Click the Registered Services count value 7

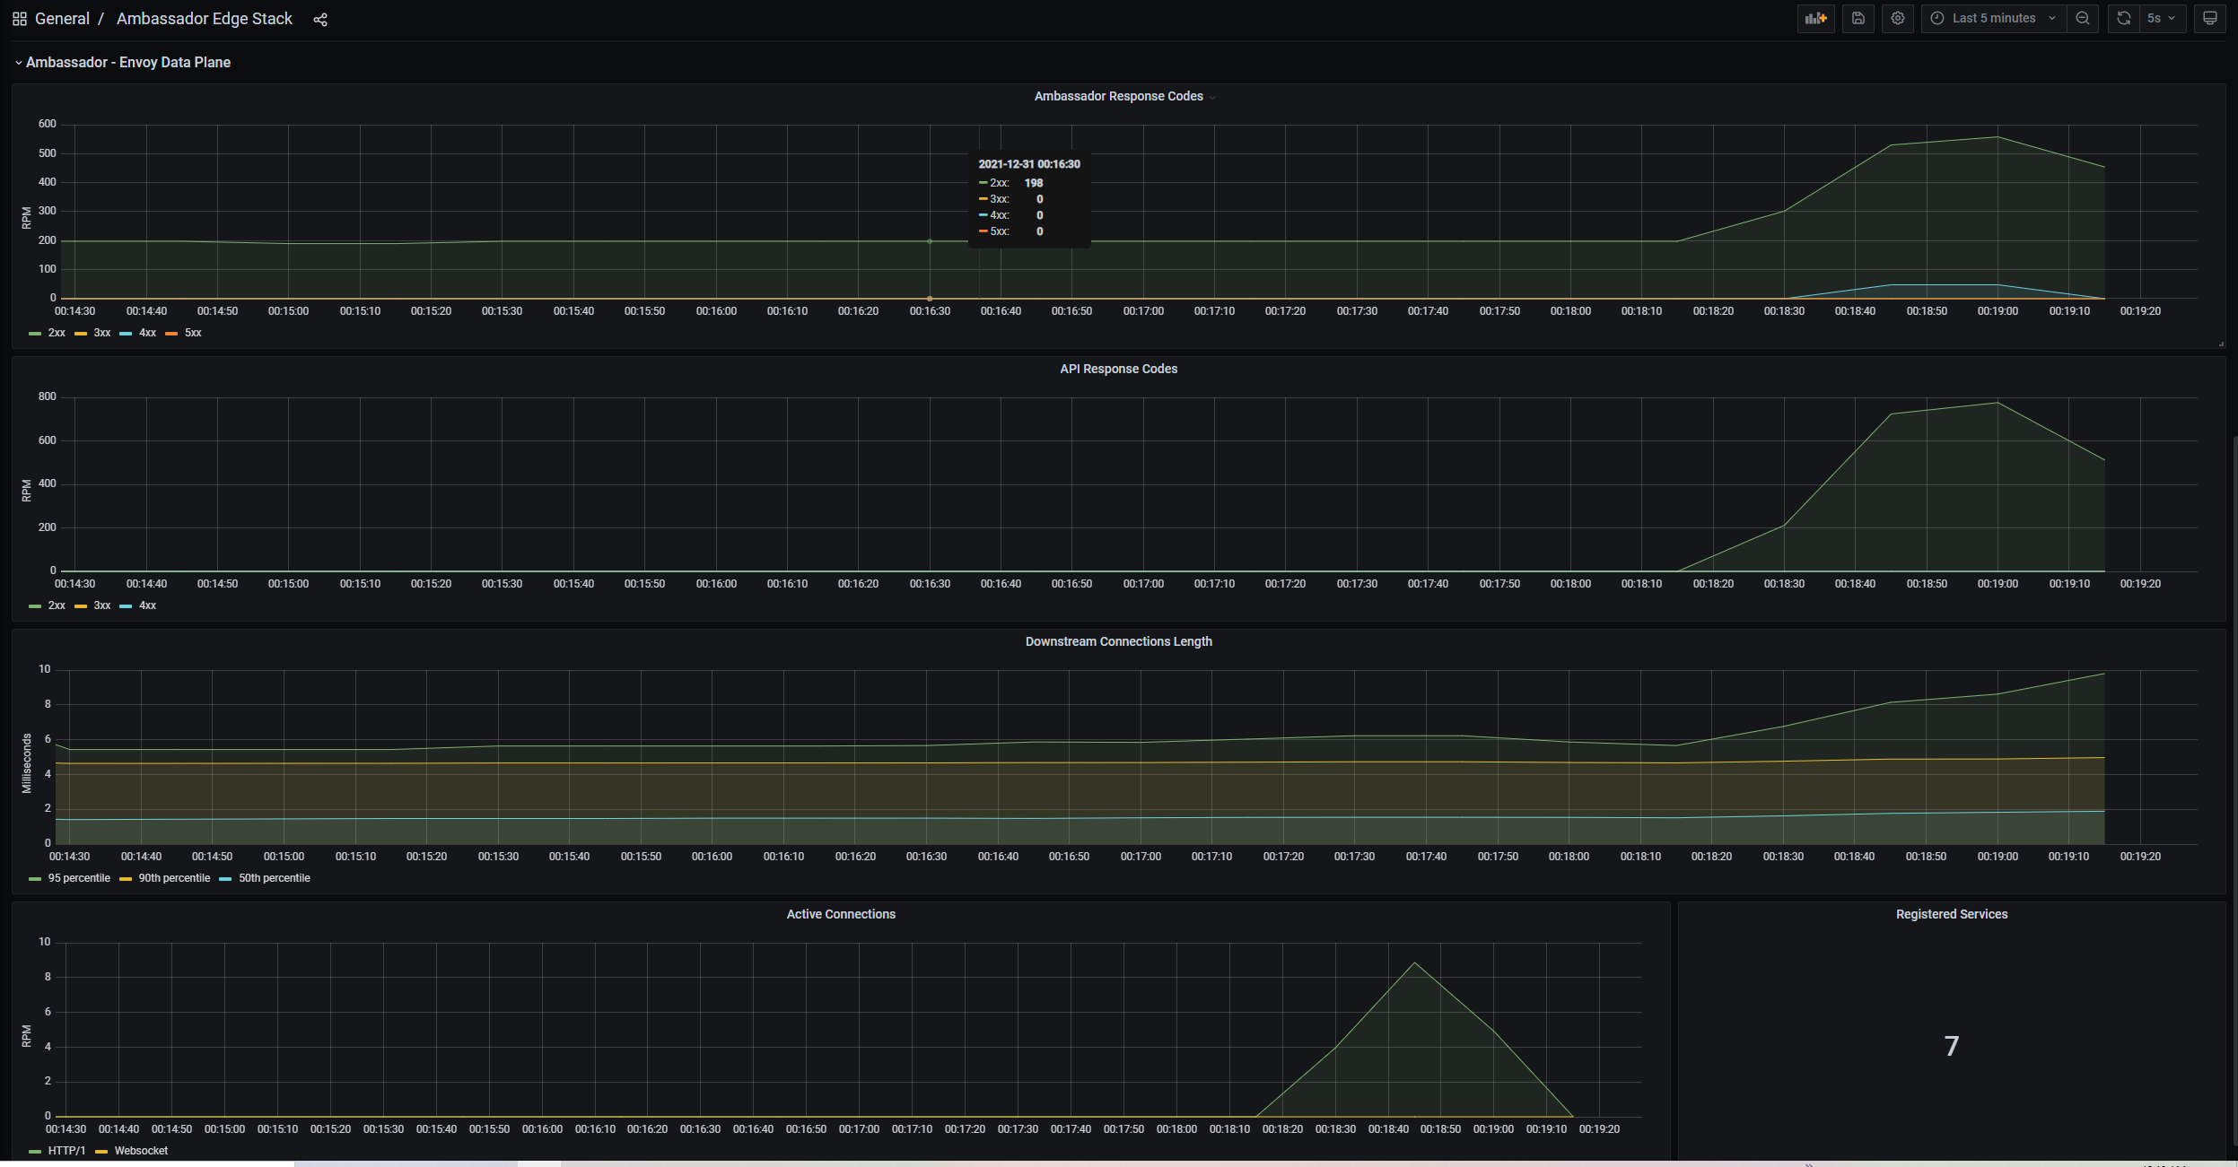[1951, 1044]
